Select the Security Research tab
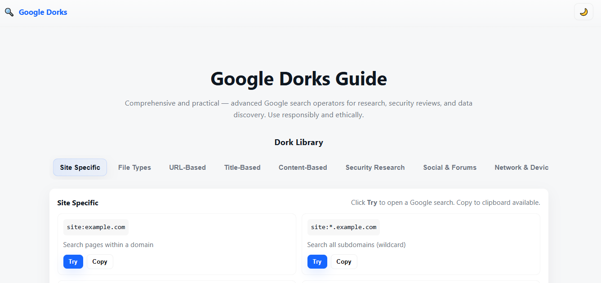 coord(375,167)
